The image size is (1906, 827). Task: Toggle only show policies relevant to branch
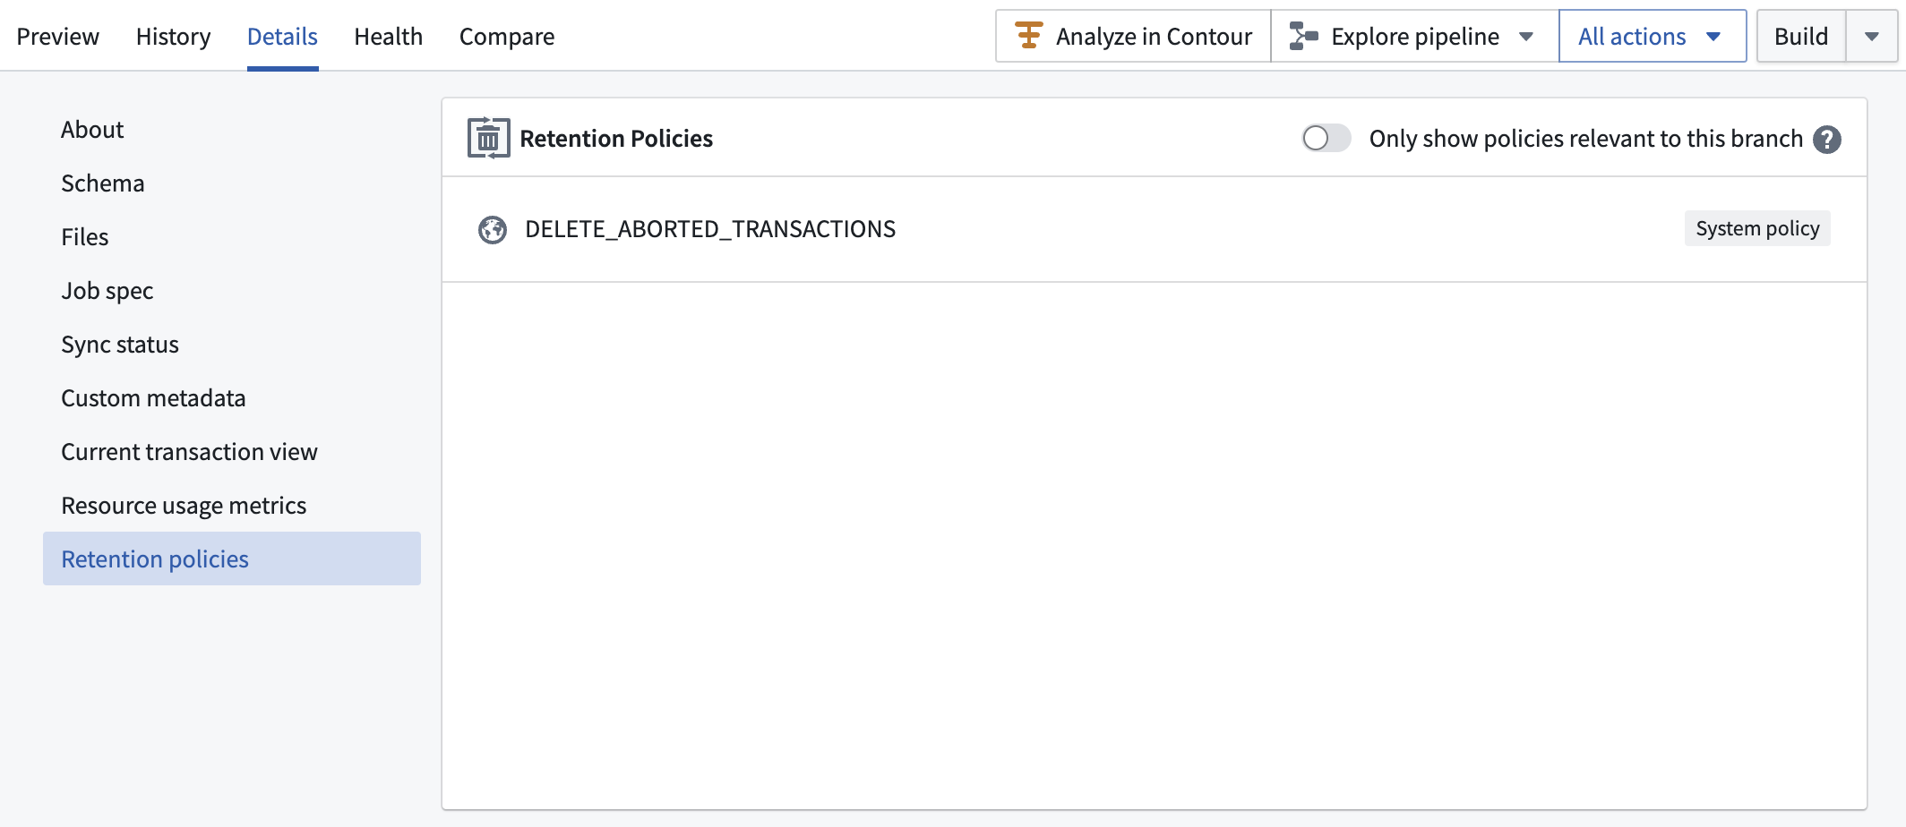(x=1326, y=139)
